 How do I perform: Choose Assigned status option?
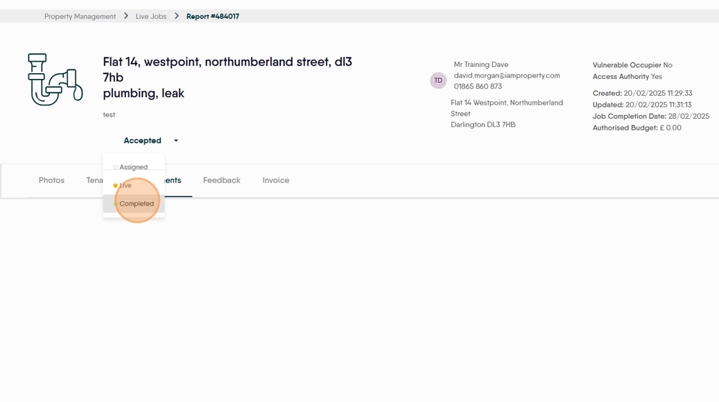tap(134, 167)
